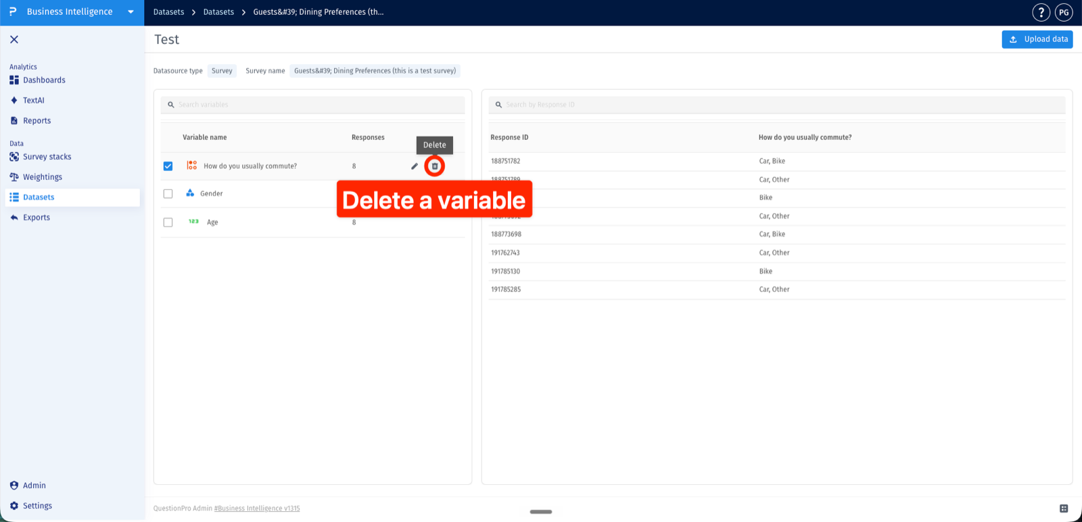Screen dimensions: 1082x522
Task: Click the Exports arrow icon
Action: [14, 218]
